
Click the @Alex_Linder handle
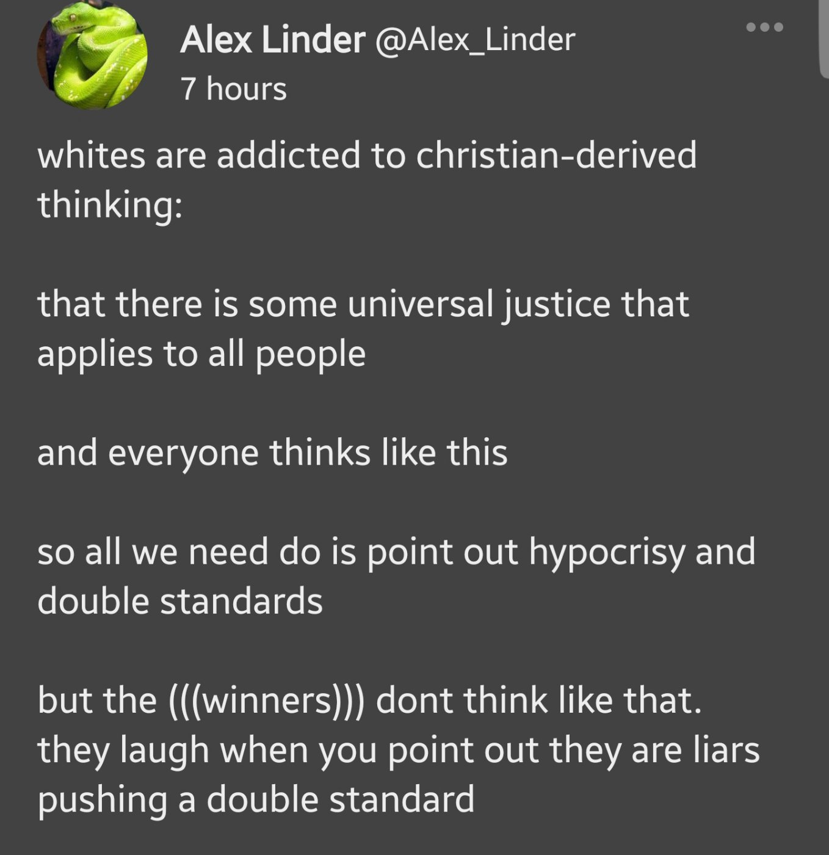pos(475,40)
